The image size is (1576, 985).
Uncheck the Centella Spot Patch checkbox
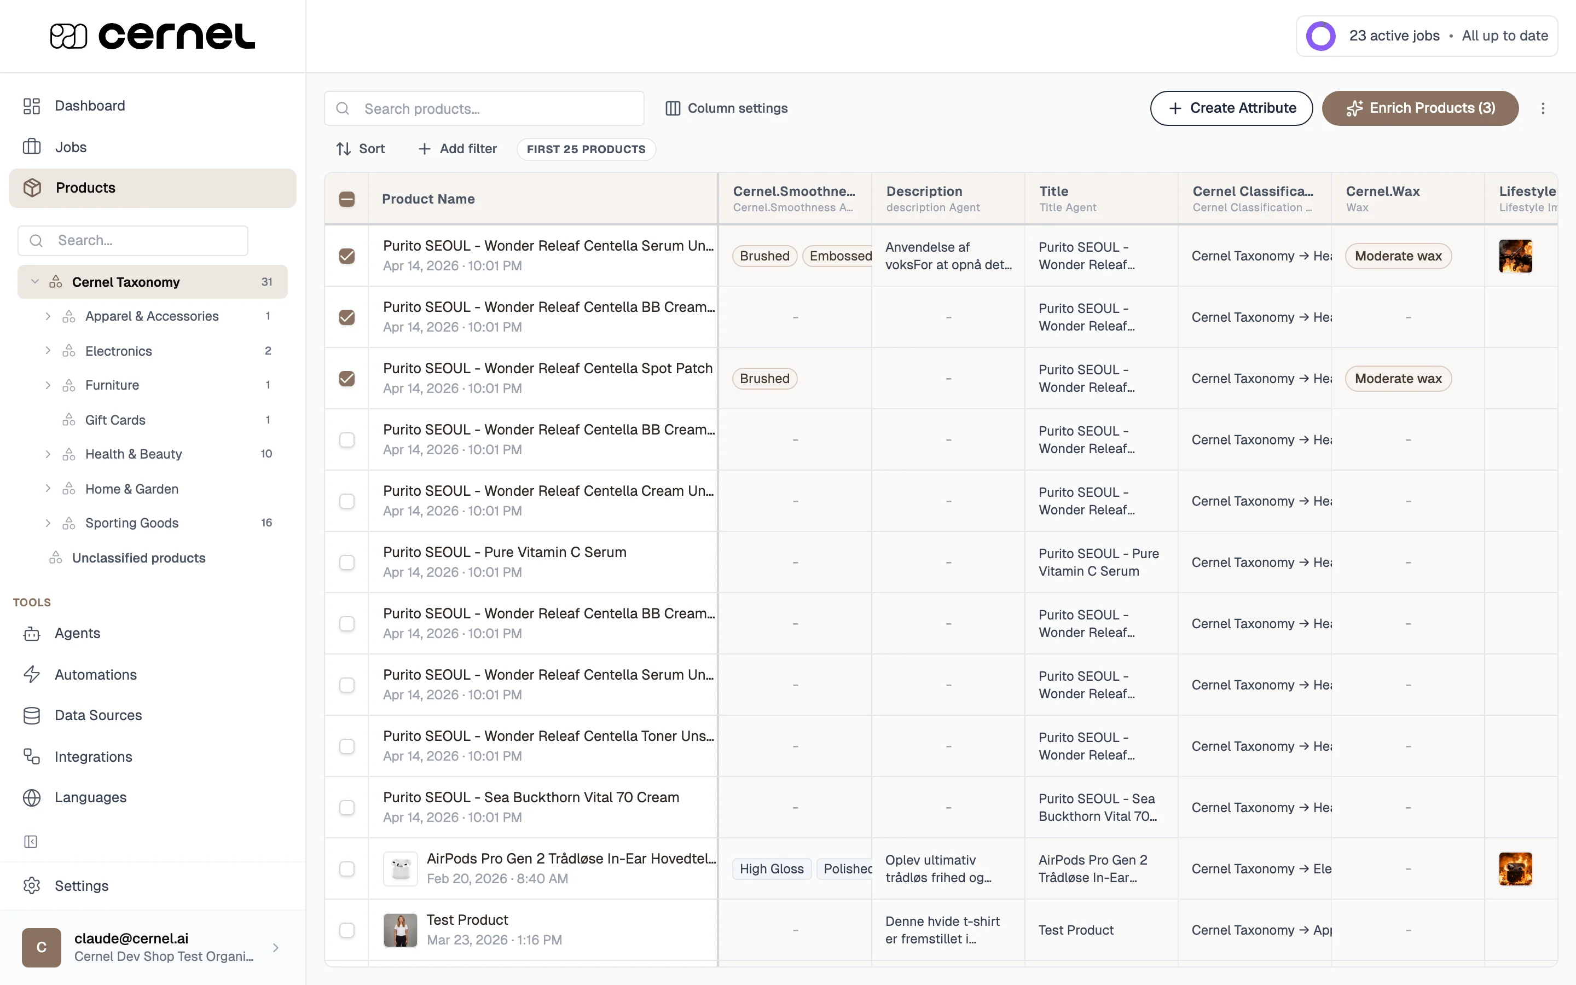tap(347, 379)
